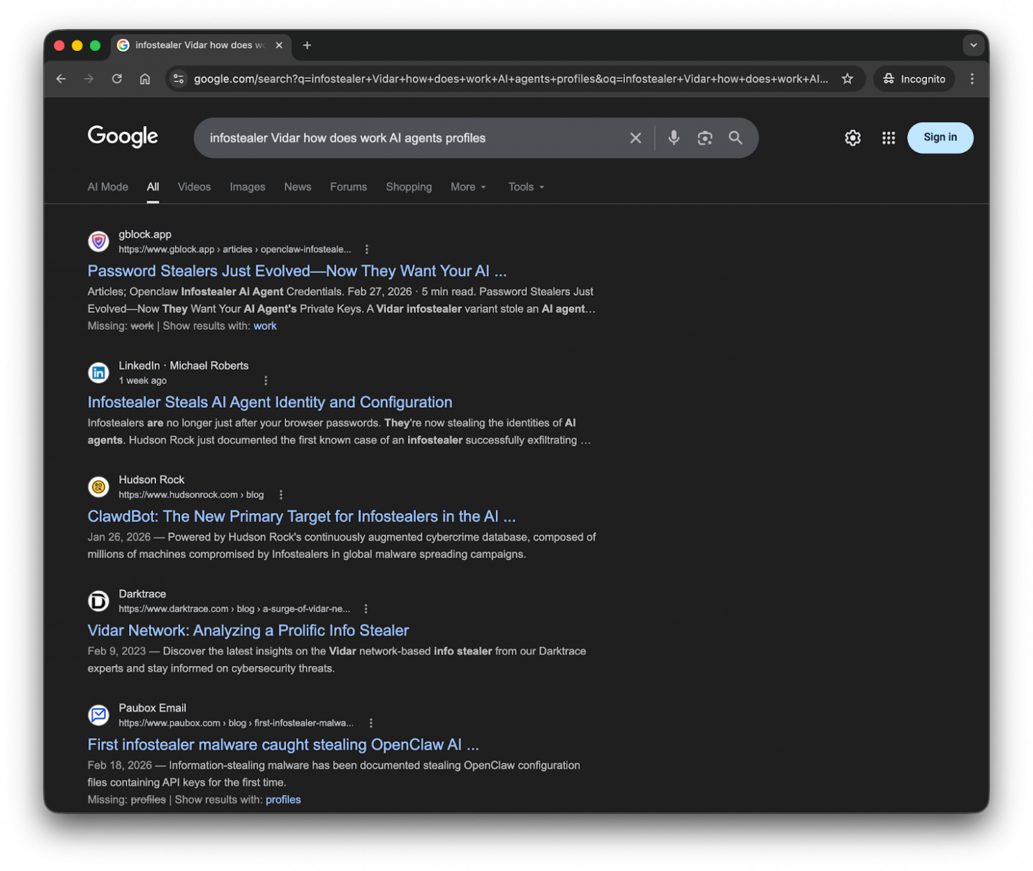The height and width of the screenshot is (871, 1033).
Task: Click the browser address bar URL
Action: click(x=511, y=79)
